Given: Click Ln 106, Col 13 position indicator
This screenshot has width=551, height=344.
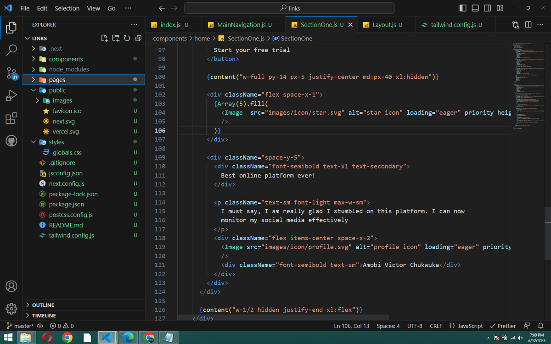Looking at the screenshot, I should (352, 326).
